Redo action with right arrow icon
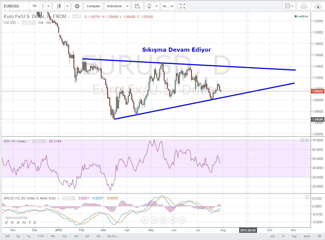325x240 pixels. click(172, 6)
